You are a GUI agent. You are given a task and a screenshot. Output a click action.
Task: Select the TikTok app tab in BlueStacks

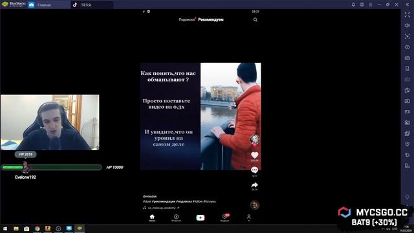(x=92, y=5)
